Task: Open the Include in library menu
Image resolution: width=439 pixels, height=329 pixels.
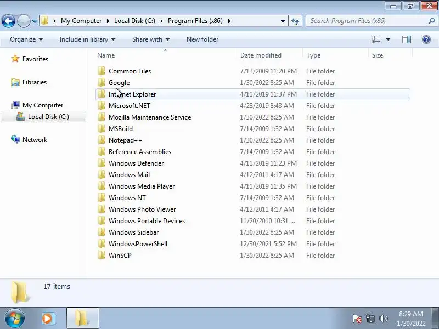Action: (x=87, y=39)
